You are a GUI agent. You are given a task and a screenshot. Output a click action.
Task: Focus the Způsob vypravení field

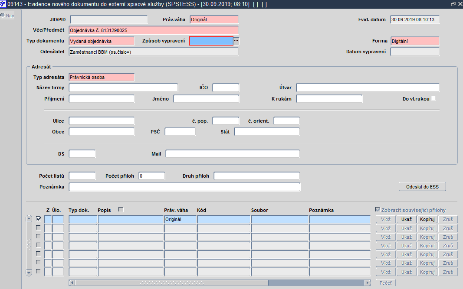(x=211, y=41)
